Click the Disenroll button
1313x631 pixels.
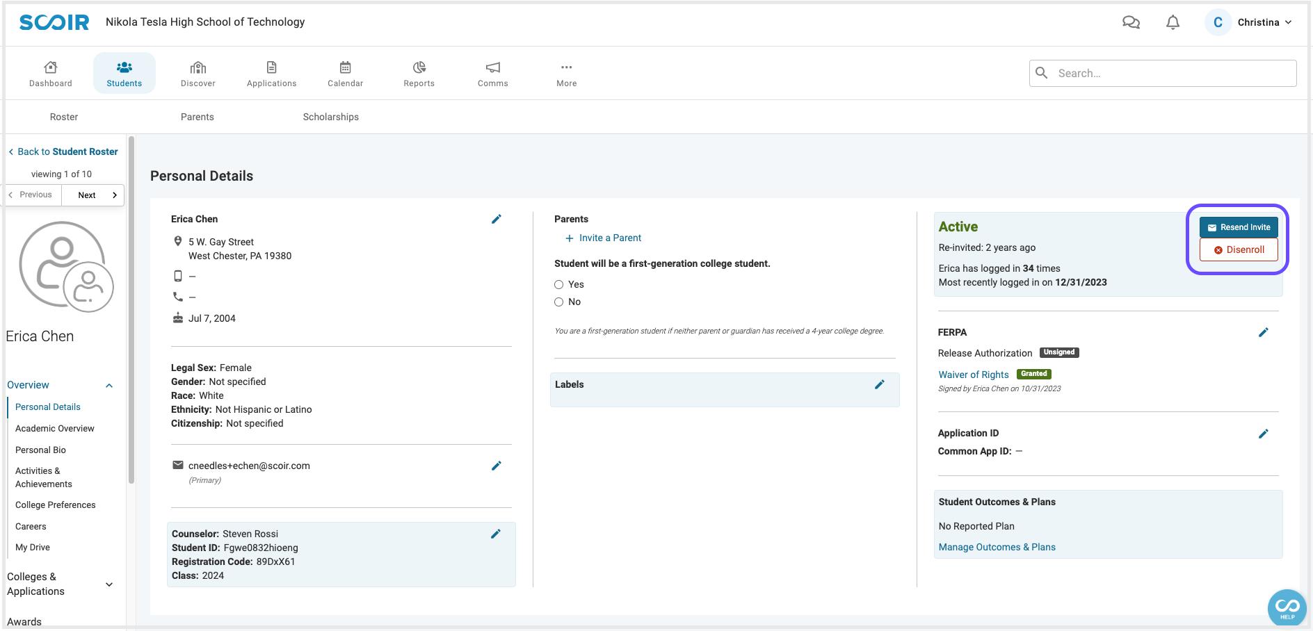click(x=1239, y=249)
